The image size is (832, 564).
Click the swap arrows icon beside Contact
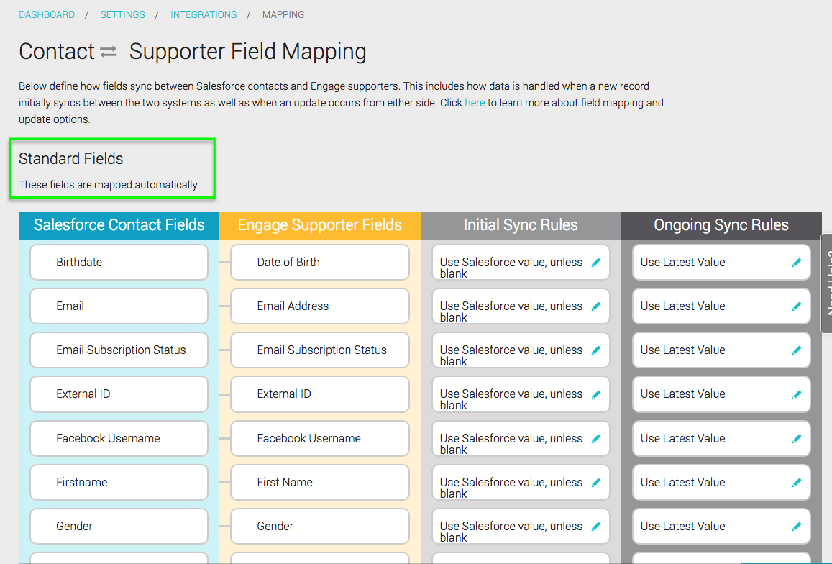click(x=109, y=52)
